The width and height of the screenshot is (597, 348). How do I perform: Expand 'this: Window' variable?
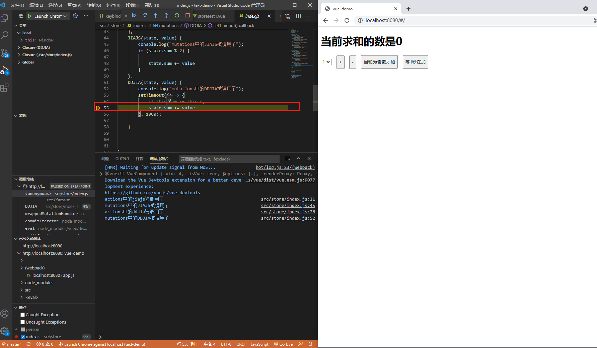click(x=22, y=40)
